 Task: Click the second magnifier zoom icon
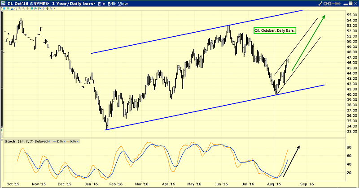tap(24, 8)
